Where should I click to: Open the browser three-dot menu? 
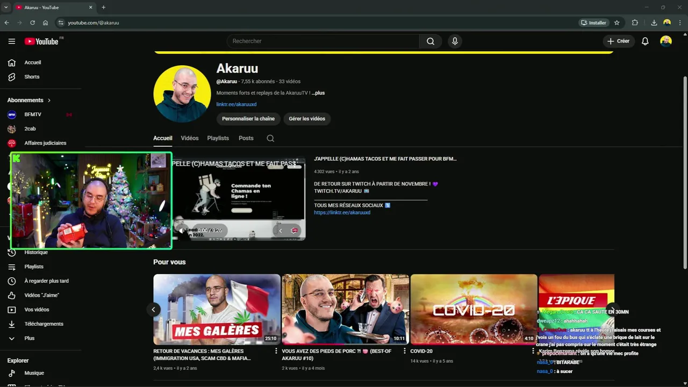pyautogui.click(x=680, y=23)
